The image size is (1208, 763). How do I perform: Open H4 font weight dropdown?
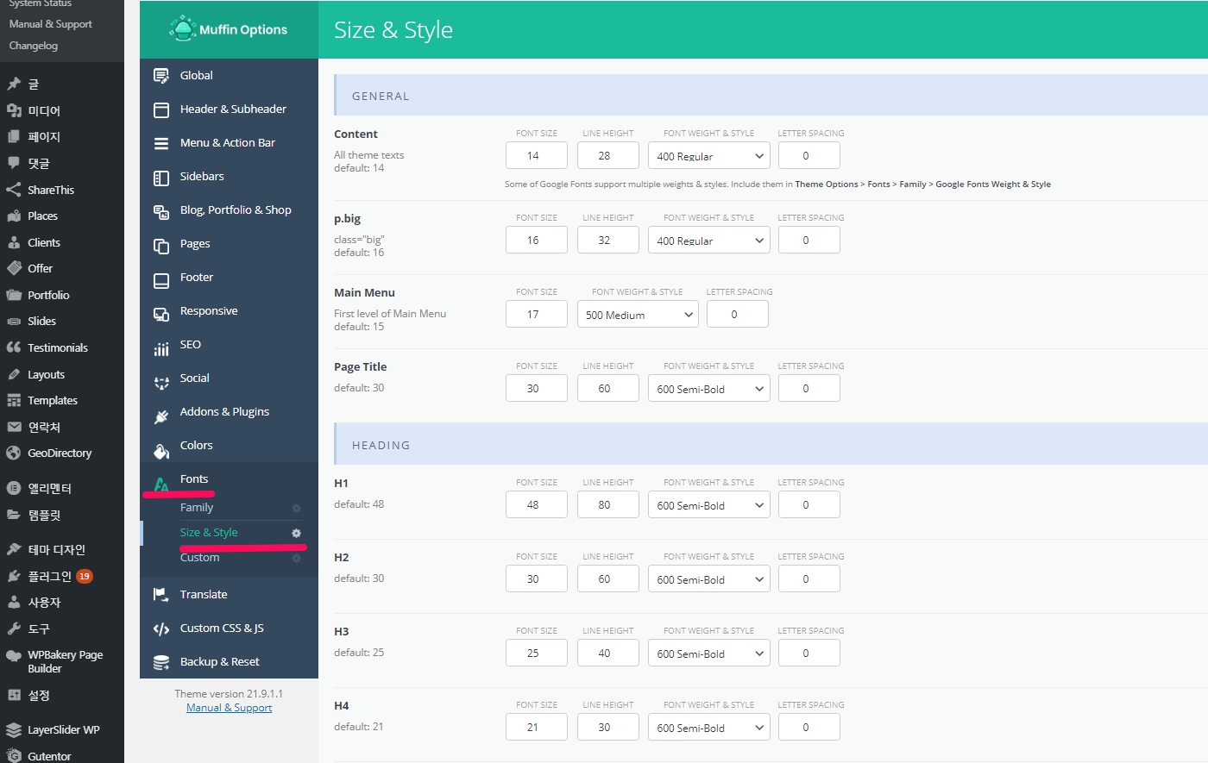pyautogui.click(x=709, y=728)
